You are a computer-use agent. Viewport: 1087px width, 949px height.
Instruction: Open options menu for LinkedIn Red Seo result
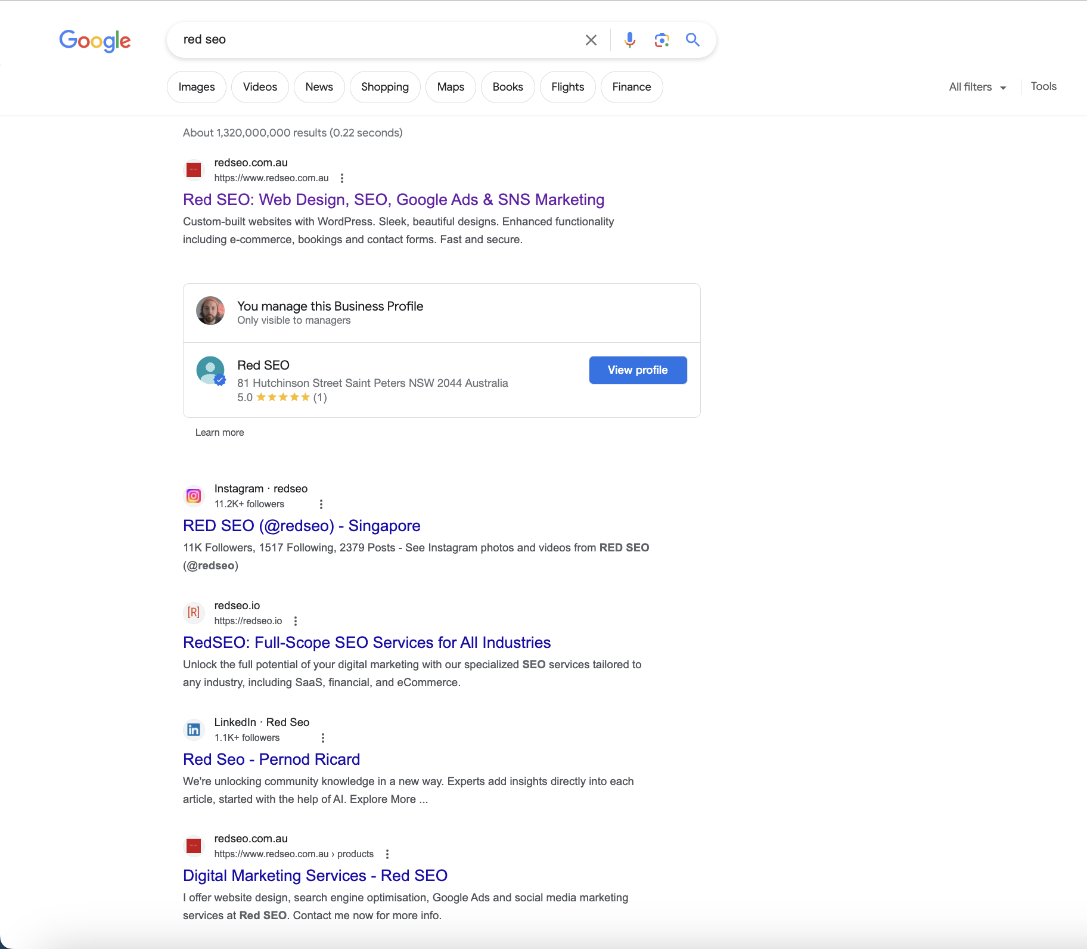click(x=323, y=738)
